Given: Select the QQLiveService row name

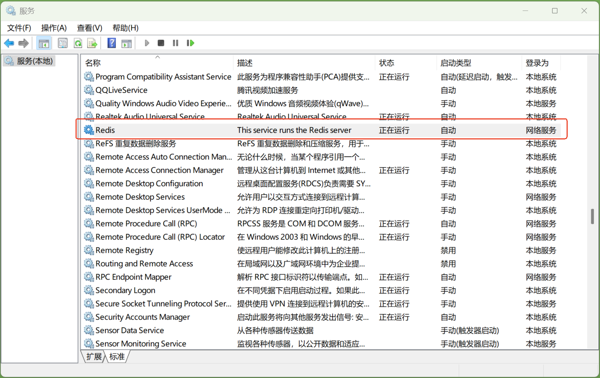Looking at the screenshot, I should (x=121, y=90).
